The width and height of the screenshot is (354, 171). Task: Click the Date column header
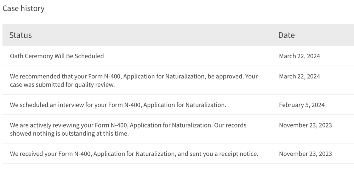point(286,35)
